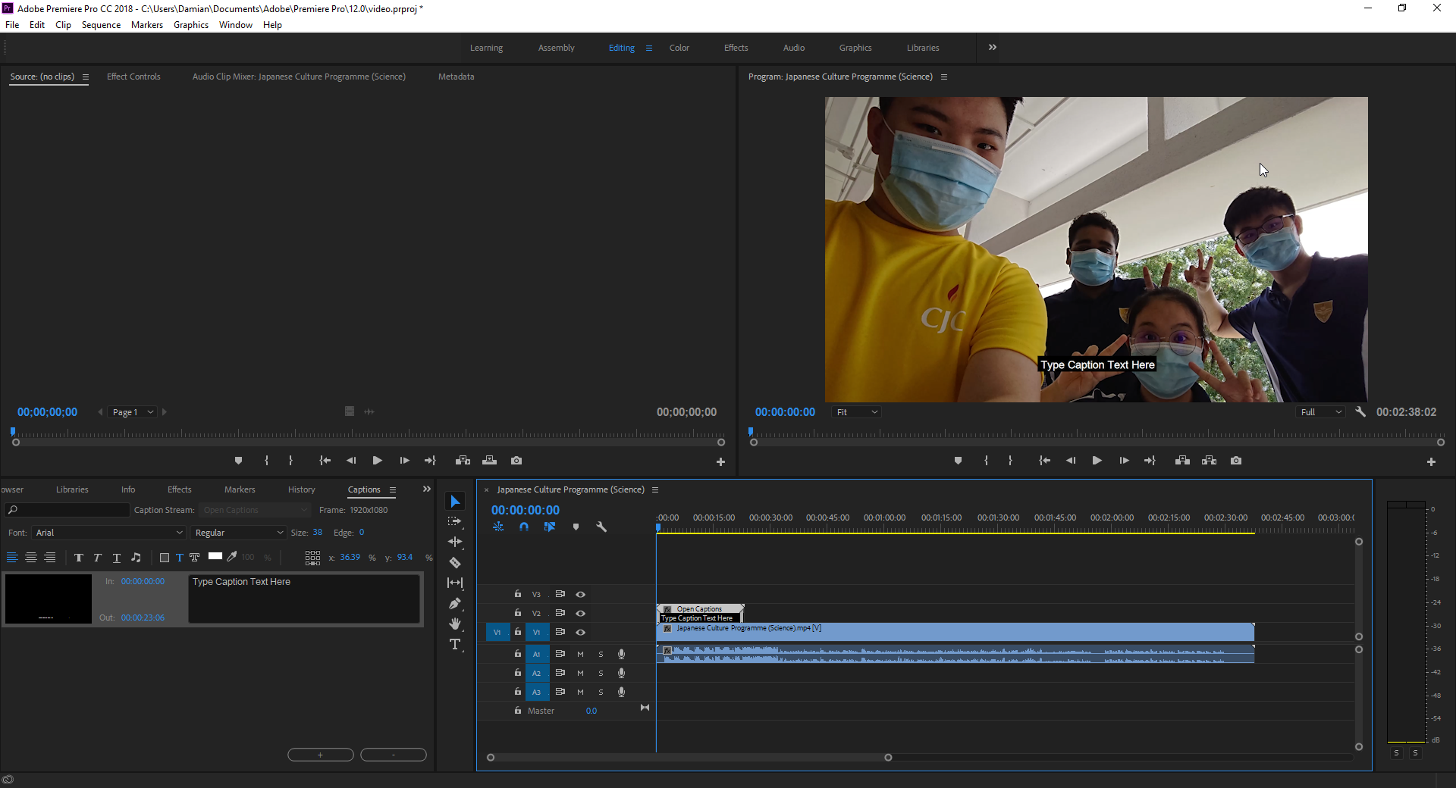Select the Pen tool
The height and width of the screenshot is (788, 1456).
click(455, 604)
